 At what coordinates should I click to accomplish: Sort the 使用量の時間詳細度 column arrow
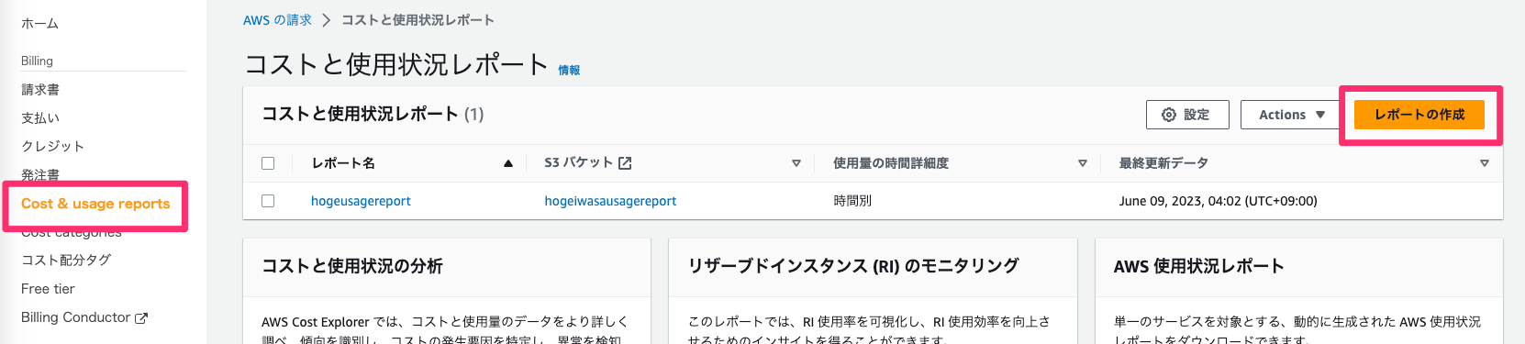pyautogui.click(x=1082, y=163)
